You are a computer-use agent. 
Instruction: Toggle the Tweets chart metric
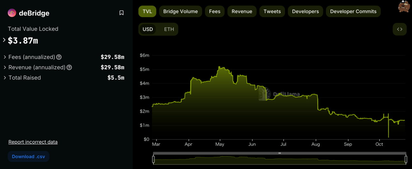pyautogui.click(x=272, y=11)
